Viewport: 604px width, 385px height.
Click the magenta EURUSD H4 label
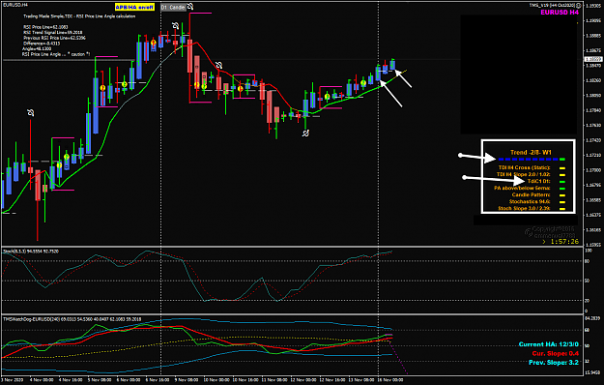pos(560,13)
